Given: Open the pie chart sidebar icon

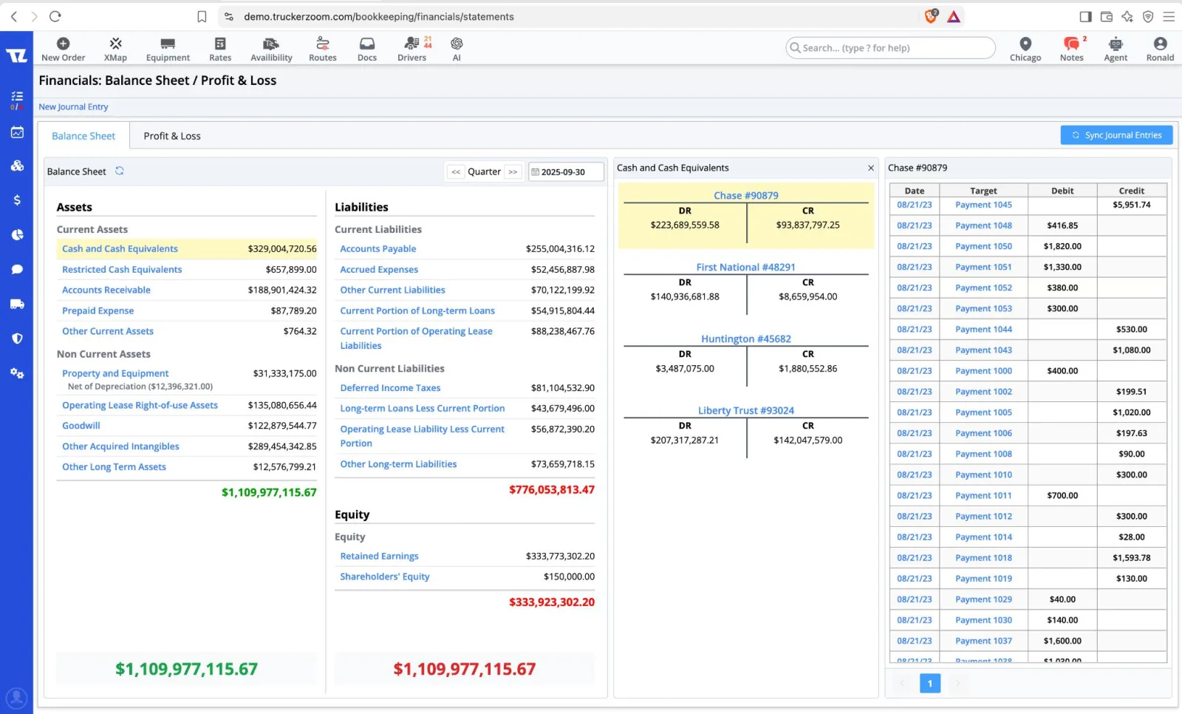Looking at the screenshot, I should tap(17, 235).
